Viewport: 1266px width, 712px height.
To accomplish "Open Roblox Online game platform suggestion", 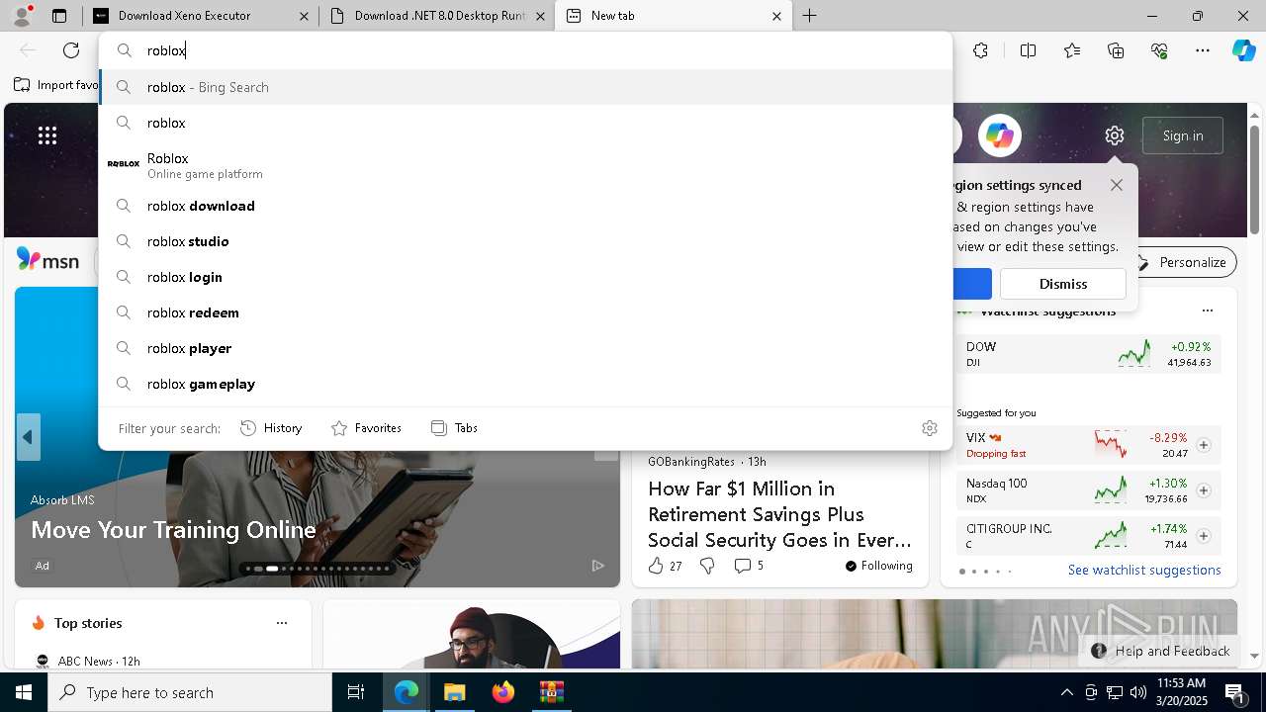I will (x=525, y=164).
